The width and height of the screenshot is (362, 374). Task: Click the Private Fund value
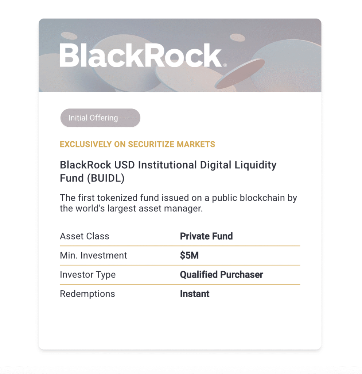click(206, 236)
